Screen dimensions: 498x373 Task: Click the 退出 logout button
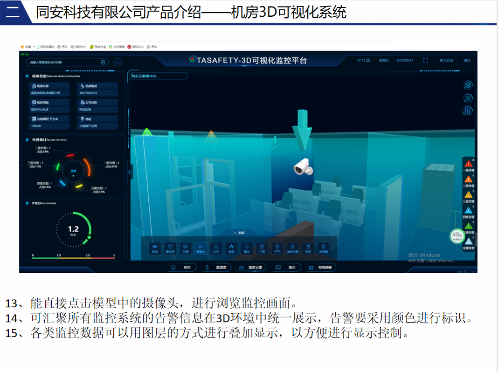(467, 61)
